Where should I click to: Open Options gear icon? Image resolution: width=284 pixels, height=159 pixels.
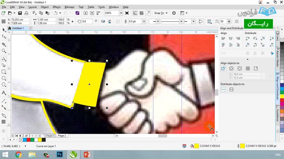point(174,13)
